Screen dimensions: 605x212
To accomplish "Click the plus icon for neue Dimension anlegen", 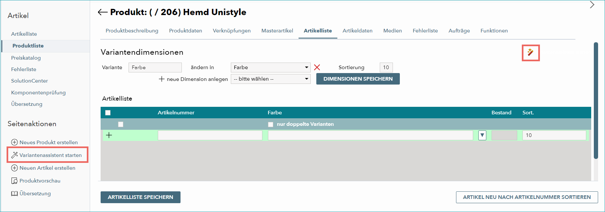I will pyautogui.click(x=161, y=79).
